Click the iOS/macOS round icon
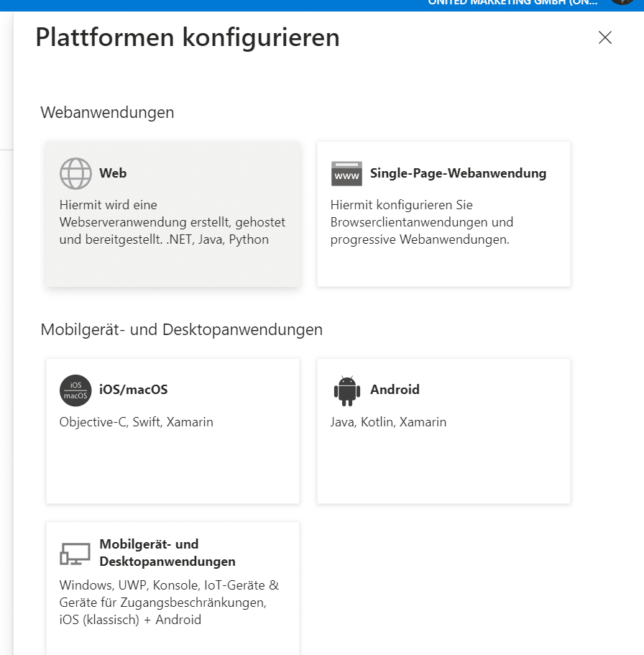The image size is (644, 655). (x=75, y=390)
